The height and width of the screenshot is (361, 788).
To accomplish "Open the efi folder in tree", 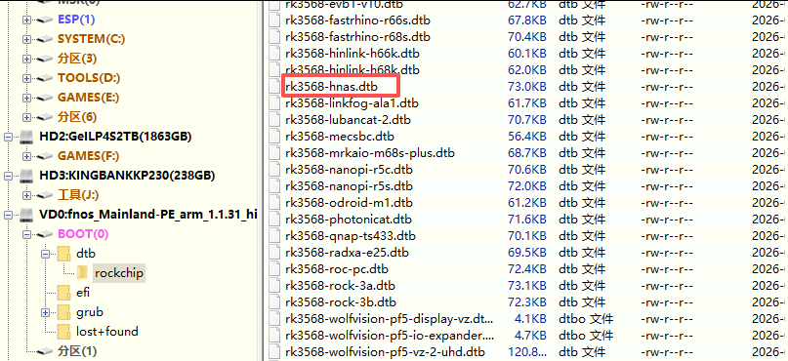I will pos(83,293).
